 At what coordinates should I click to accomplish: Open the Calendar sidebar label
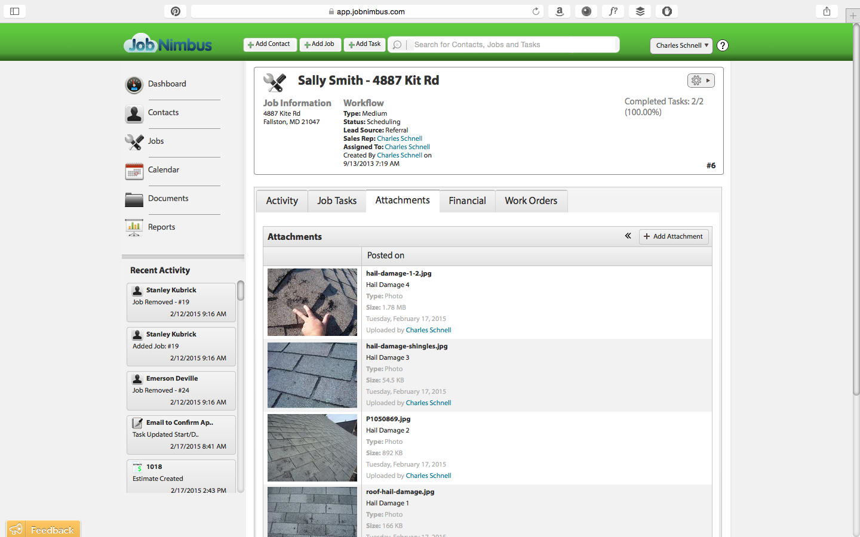tap(164, 170)
